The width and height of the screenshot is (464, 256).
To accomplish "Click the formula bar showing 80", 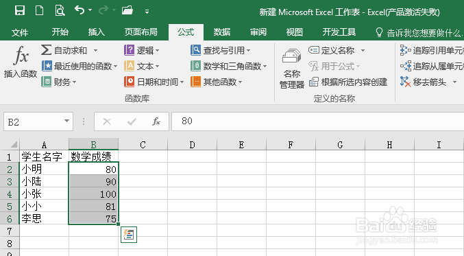I will point(318,121).
